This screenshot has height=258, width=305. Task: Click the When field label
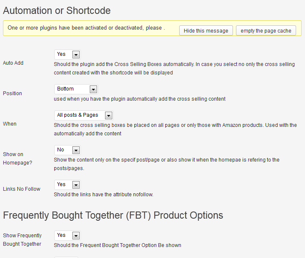pyautogui.click(x=9, y=124)
